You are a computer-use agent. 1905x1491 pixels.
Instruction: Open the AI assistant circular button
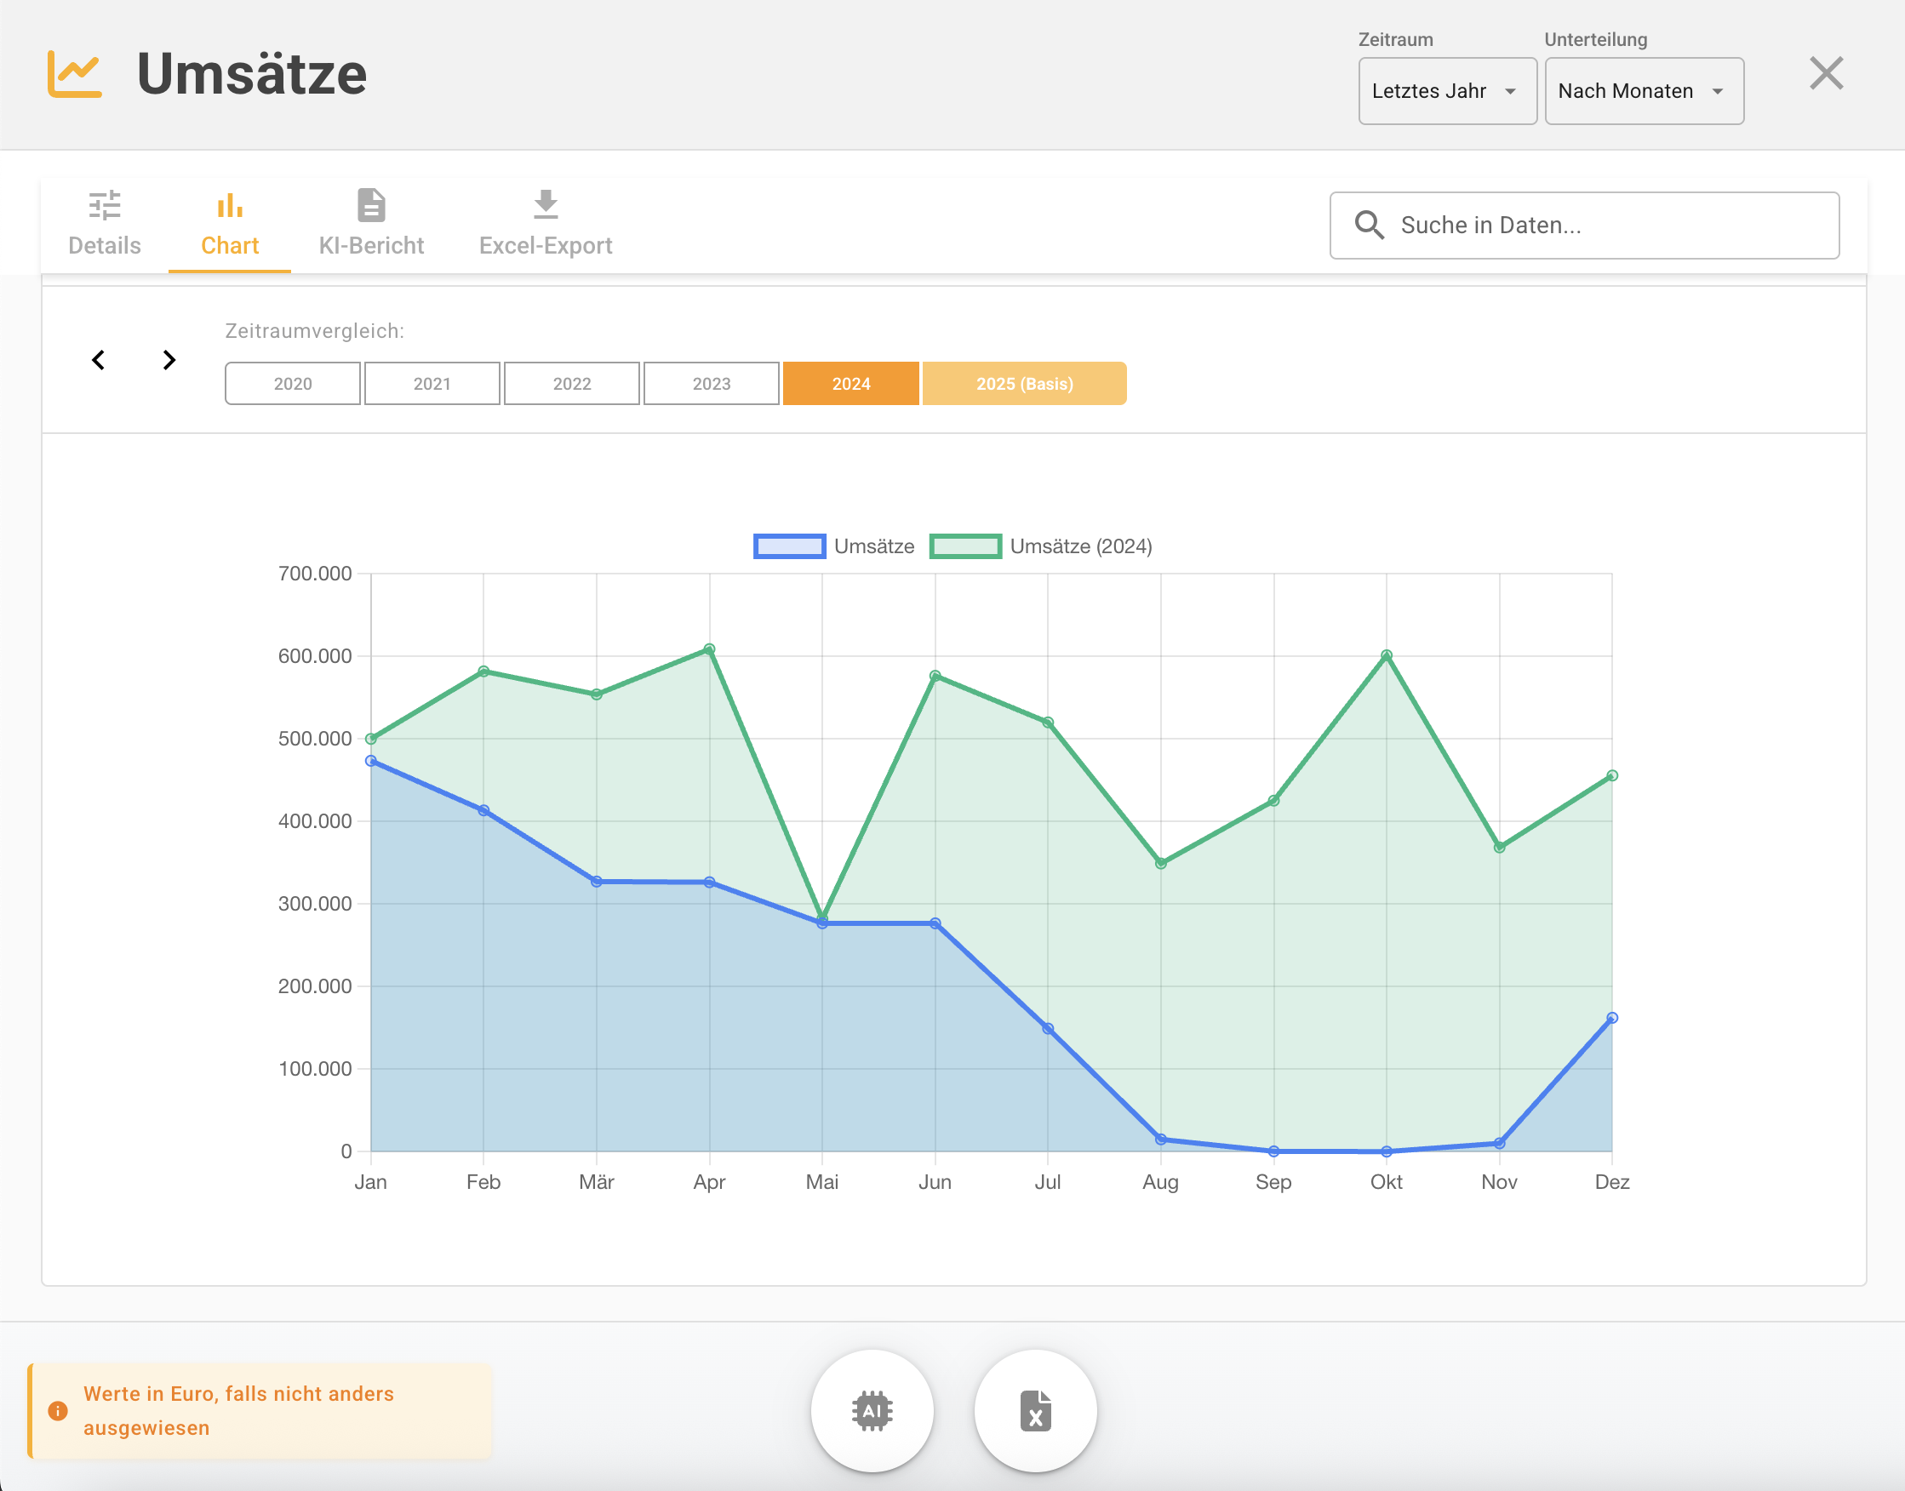pyautogui.click(x=872, y=1411)
